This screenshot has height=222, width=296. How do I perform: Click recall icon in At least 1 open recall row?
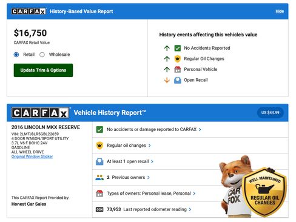[99, 161]
